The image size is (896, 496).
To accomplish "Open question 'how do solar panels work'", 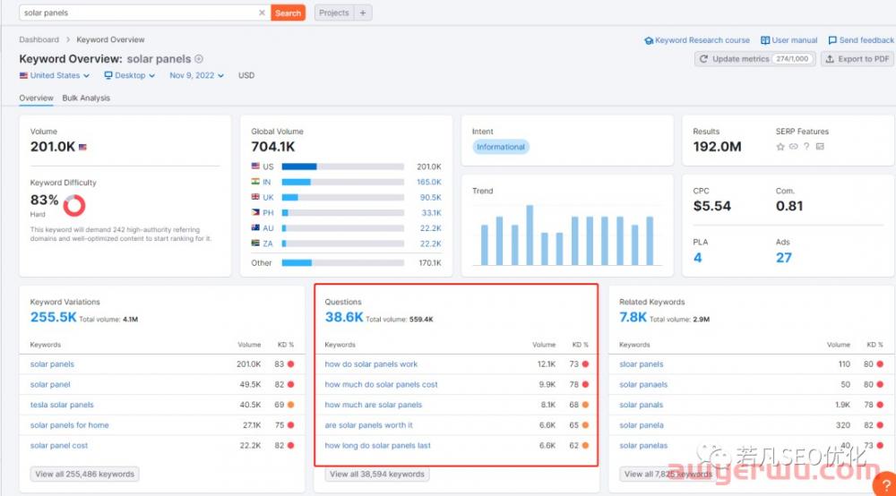I will coord(371,364).
